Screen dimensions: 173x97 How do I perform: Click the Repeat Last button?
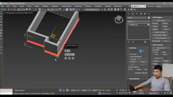(x=161, y=48)
